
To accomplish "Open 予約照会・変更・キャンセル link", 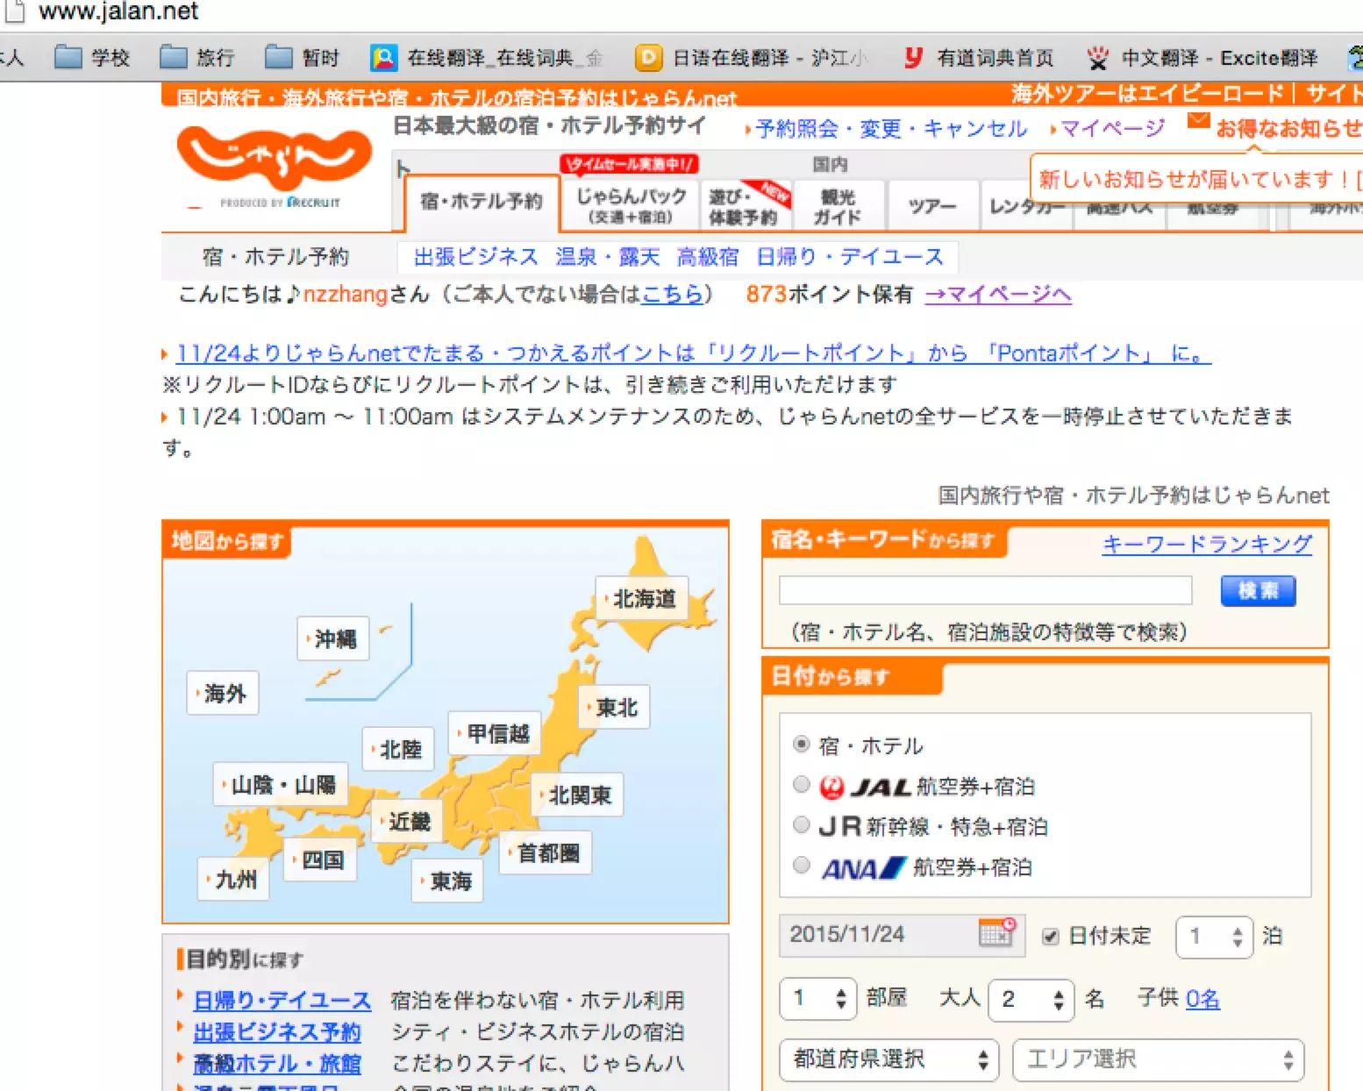I will (x=890, y=129).
